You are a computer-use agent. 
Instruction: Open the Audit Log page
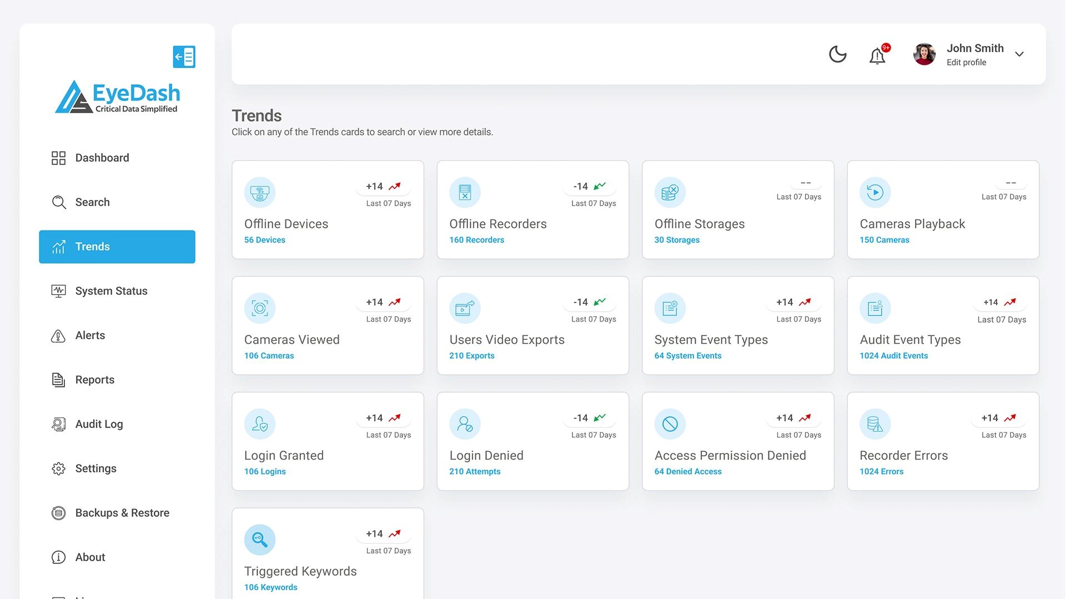coord(117,424)
